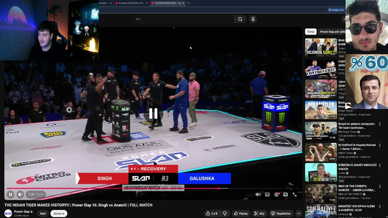Open options for the AHMET MİNGUZZİ video
The height and width of the screenshot is (218, 388).
click(380, 166)
